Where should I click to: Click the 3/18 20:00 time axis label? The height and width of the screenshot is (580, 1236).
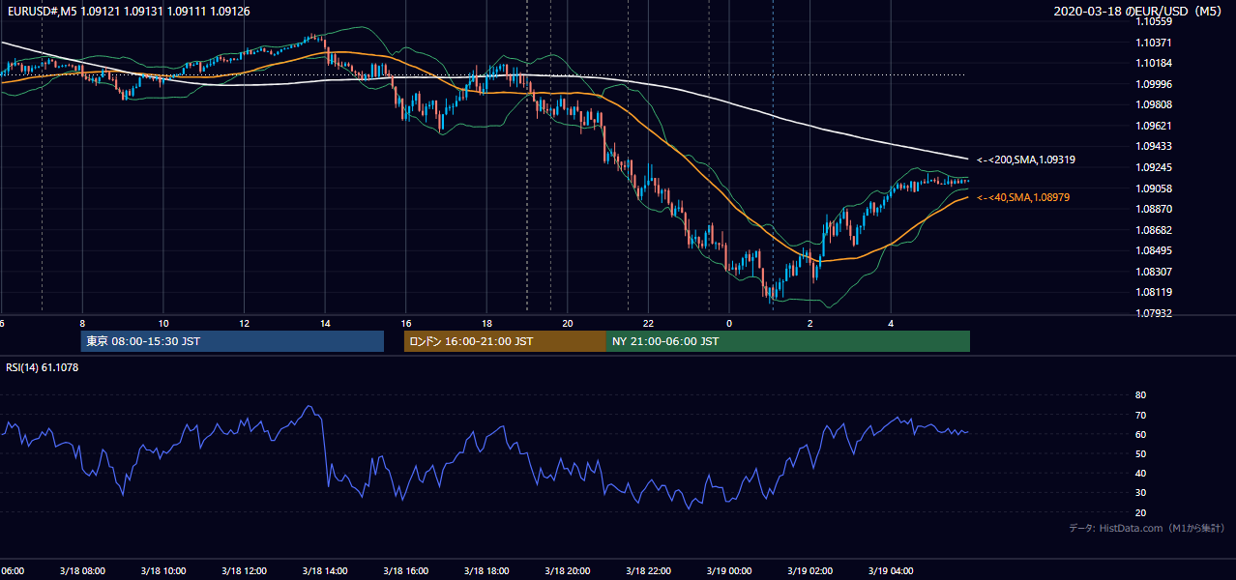point(567,571)
